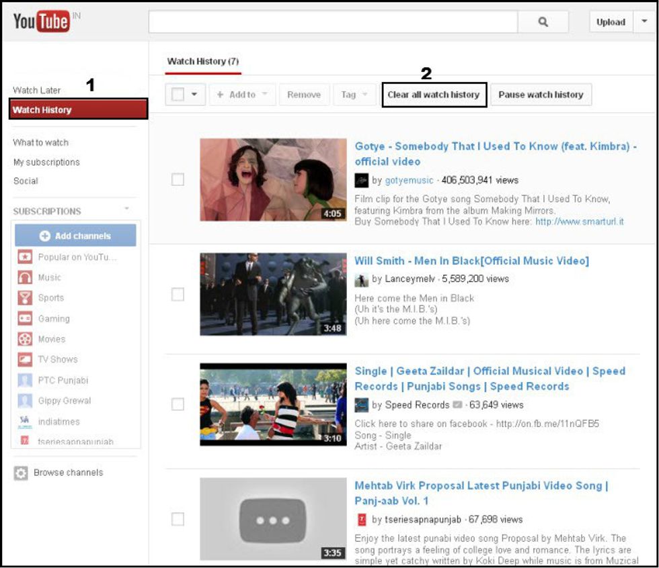Click Clear all watch history button
The width and height of the screenshot is (659, 568).
pyautogui.click(x=434, y=95)
